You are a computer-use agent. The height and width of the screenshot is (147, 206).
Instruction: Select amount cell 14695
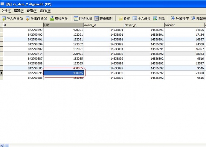(x=185, y=30)
